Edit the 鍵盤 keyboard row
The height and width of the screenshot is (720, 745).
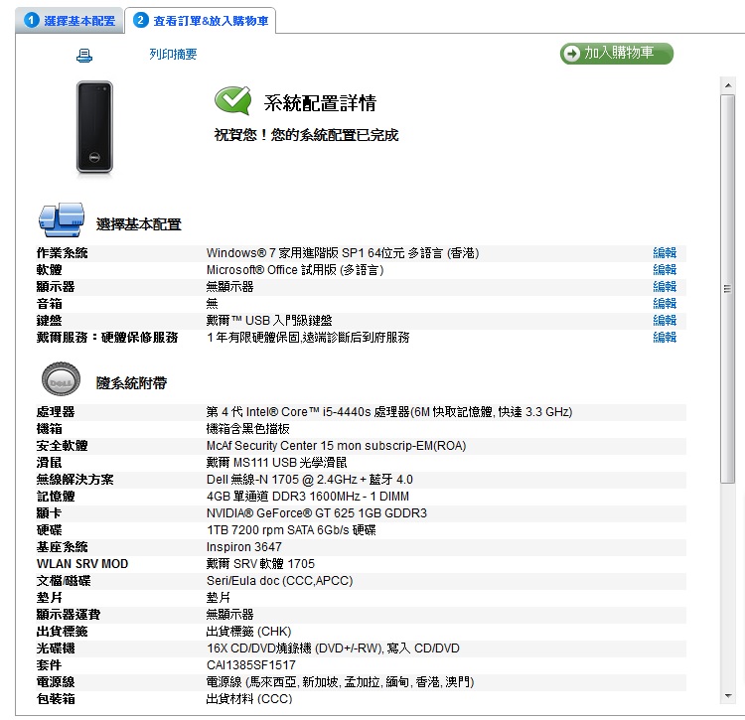tap(665, 320)
